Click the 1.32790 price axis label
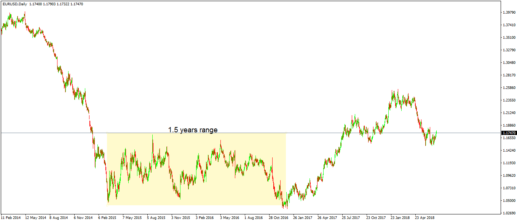Screen dimensions: 517x222 [x=509, y=50]
